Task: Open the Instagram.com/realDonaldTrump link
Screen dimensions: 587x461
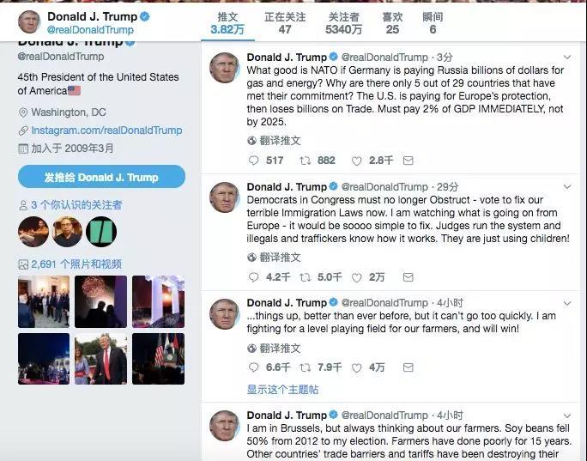Action: (x=106, y=130)
